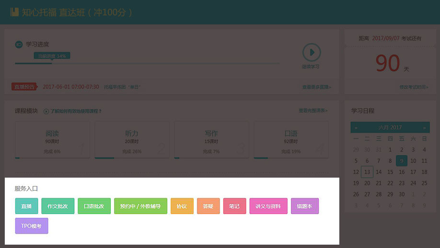Image resolution: width=440 pixels, height=248 pixels.
Task: Click 修改考试时间 link
Action: tap(414, 87)
